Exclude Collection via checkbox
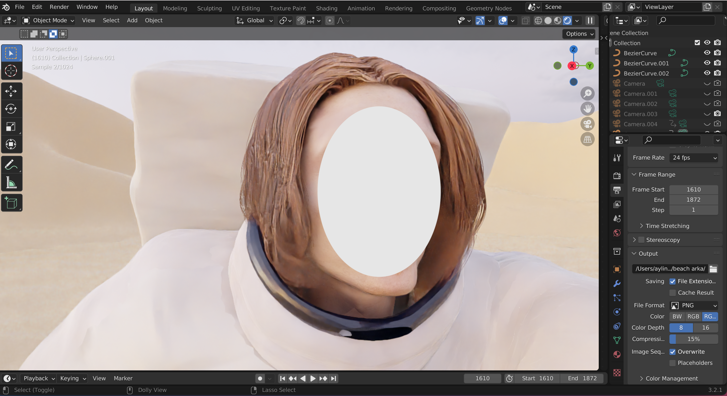Screen dimensions: 727x396 coord(697,43)
